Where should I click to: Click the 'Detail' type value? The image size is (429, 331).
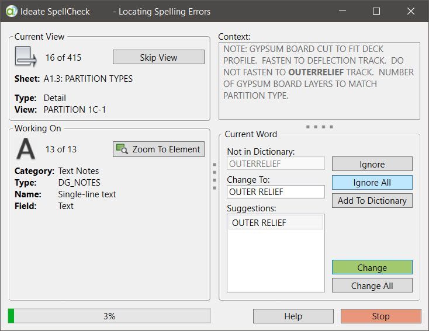pos(55,98)
